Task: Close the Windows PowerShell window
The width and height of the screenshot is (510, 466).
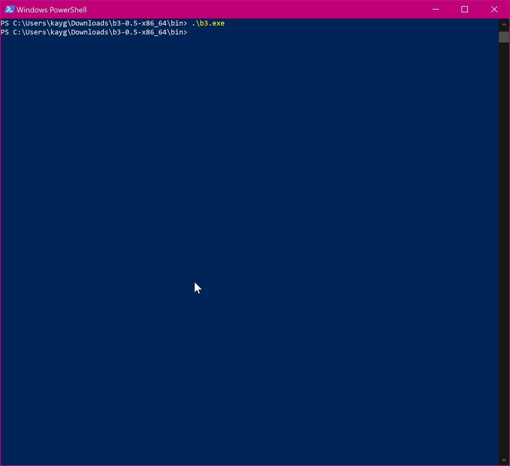Action: [494, 10]
